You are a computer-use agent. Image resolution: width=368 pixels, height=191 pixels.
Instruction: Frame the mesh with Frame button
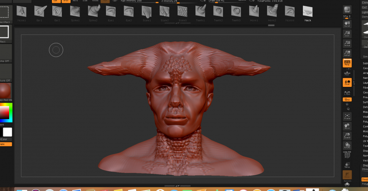pos(347,117)
